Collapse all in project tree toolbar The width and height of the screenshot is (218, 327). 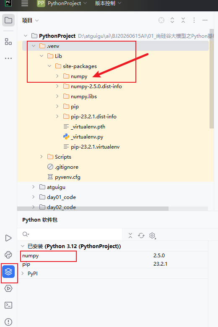[x=183, y=20]
